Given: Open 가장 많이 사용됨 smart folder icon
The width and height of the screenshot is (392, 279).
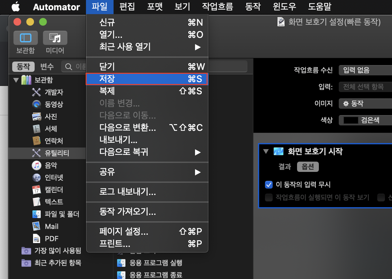Looking at the screenshot, I should point(26,251).
